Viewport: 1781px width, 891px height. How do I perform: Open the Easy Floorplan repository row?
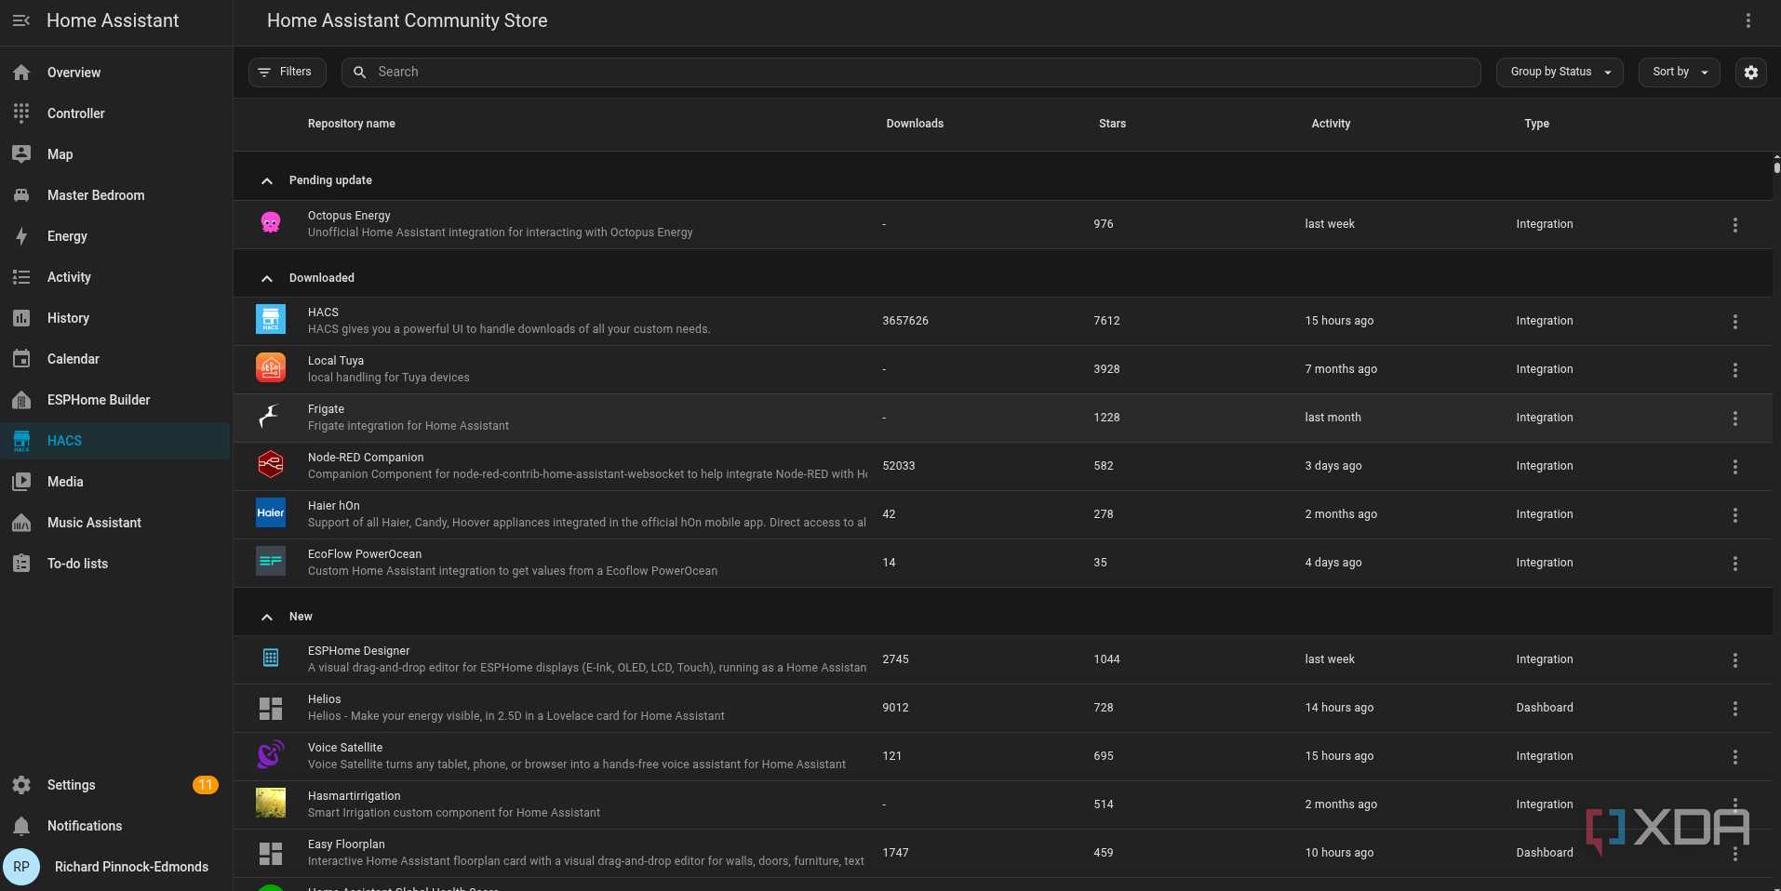click(x=1002, y=853)
